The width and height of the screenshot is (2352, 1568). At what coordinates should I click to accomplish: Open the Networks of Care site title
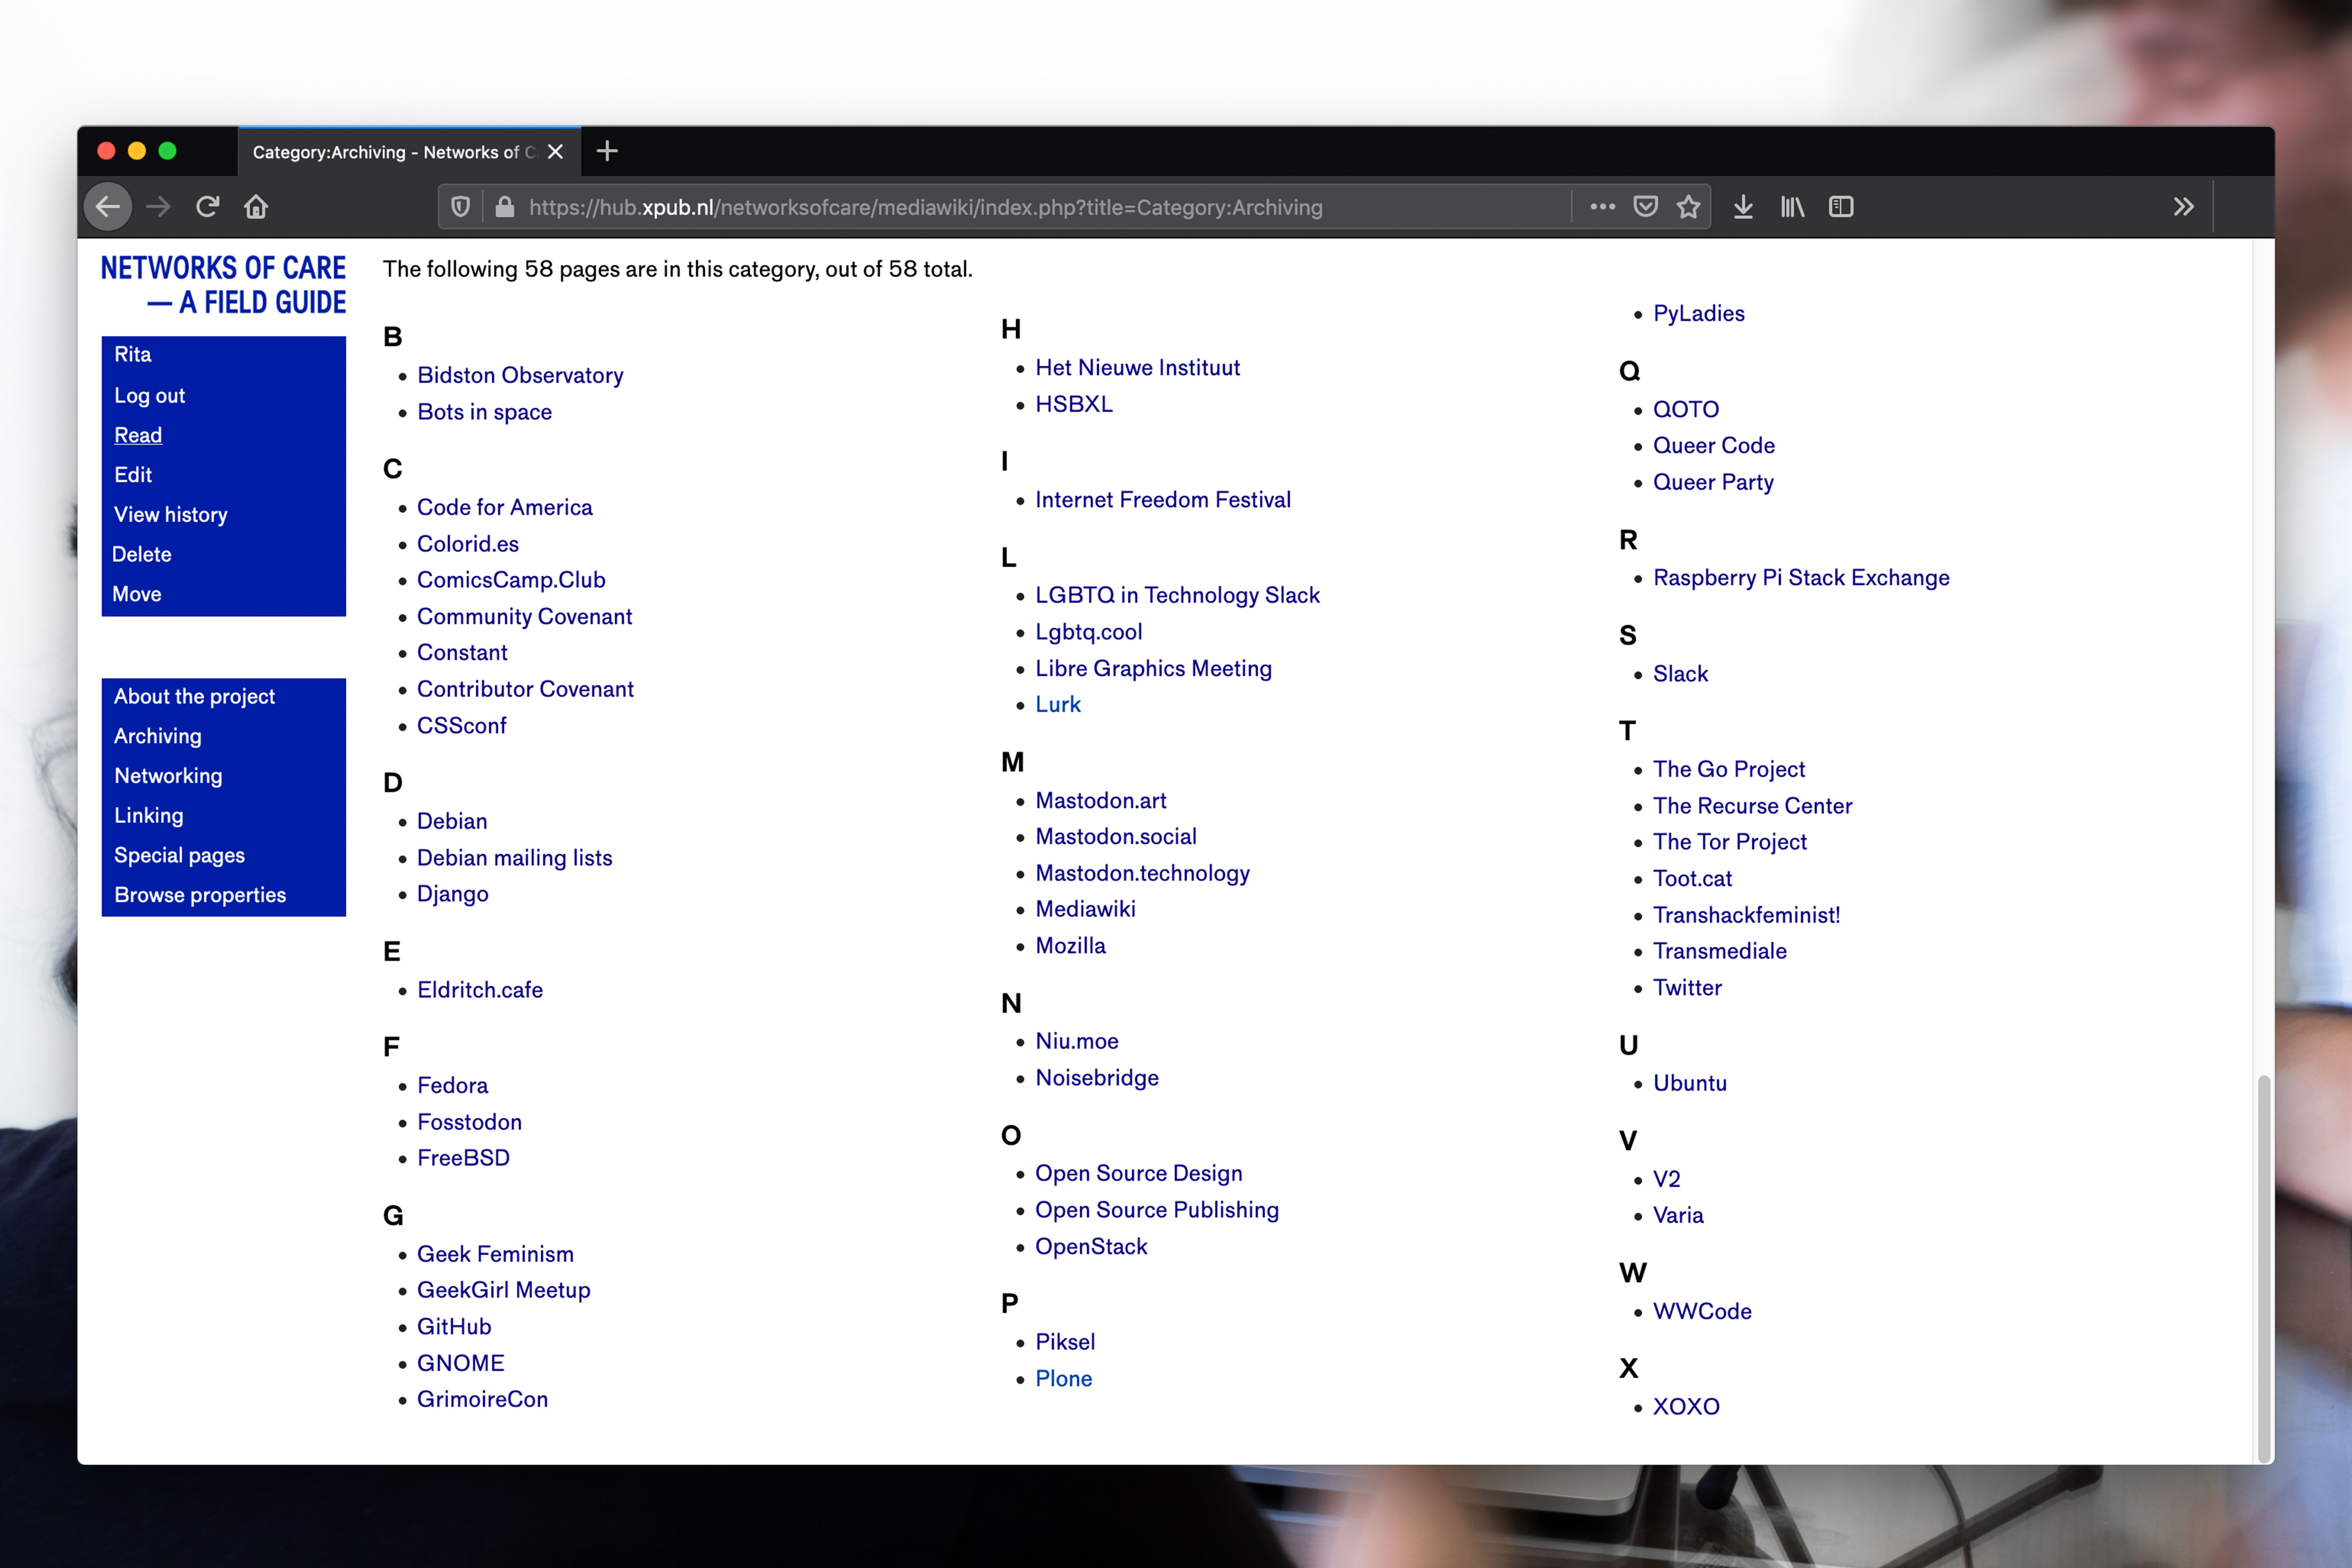[223, 285]
